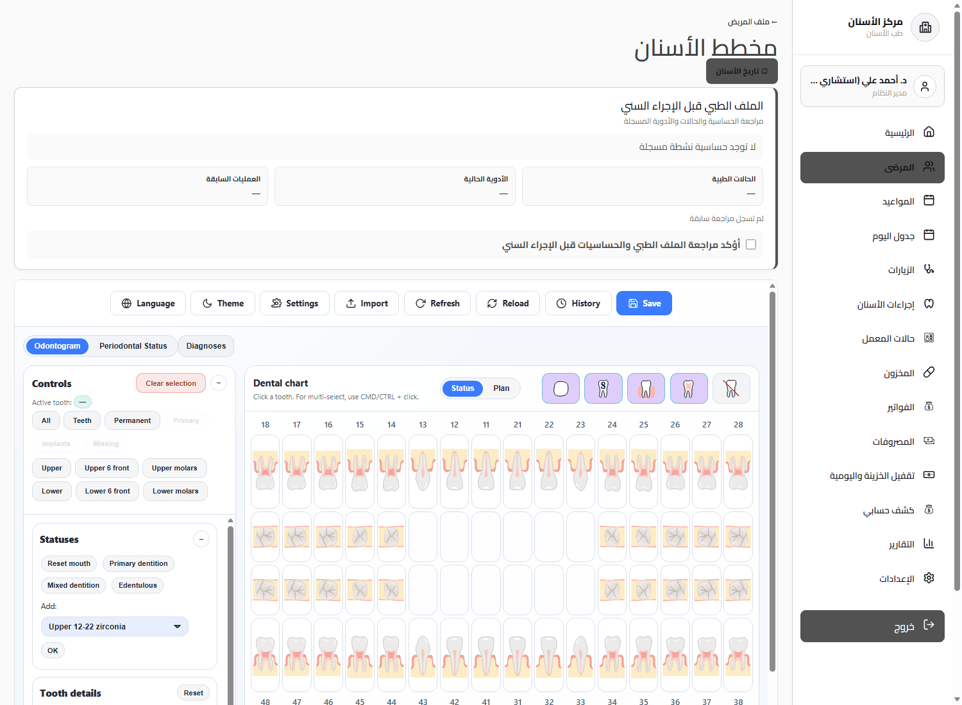
Task: Click the tooth icon beside إجراءات الأسنان
Action: tap(929, 304)
